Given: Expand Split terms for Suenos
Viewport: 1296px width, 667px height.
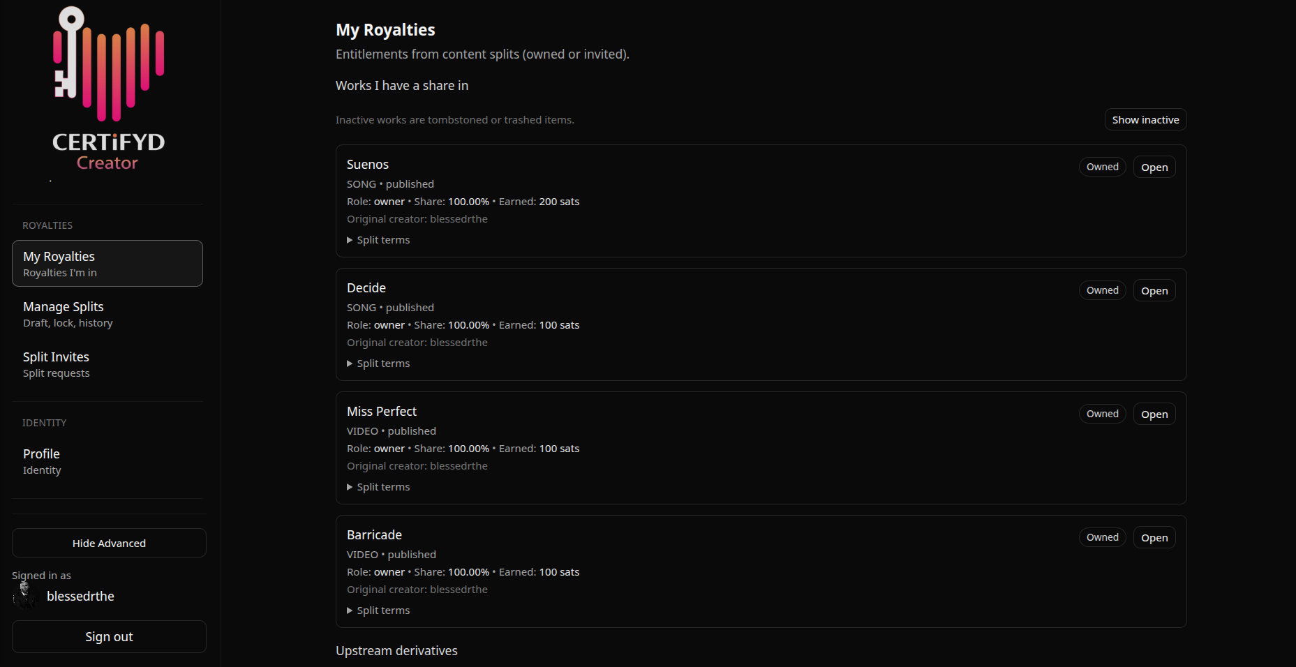Looking at the screenshot, I should pyautogui.click(x=378, y=239).
